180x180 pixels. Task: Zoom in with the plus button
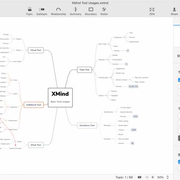click(153, 177)
